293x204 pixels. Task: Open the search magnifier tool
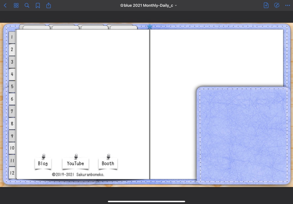pyautogui.click(x=27, y=5)
